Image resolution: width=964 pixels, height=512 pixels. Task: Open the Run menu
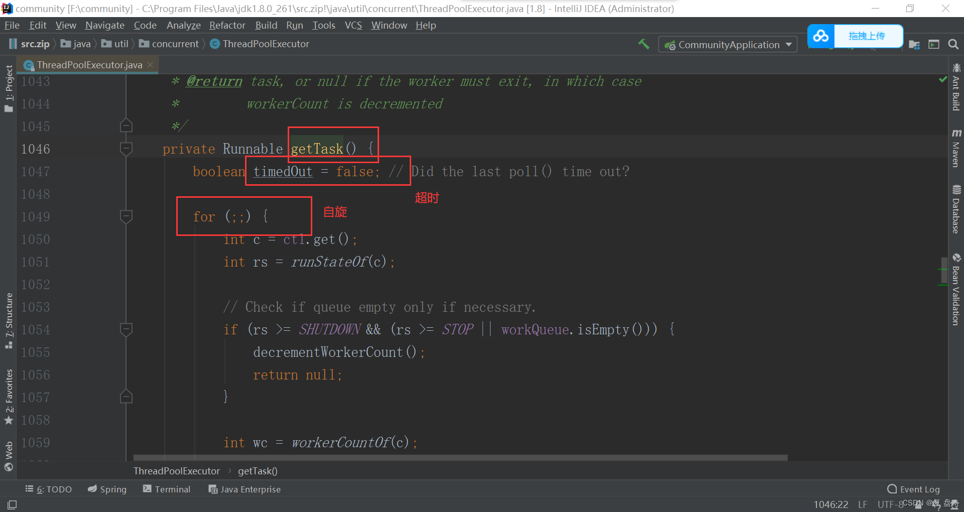[295, 25]
